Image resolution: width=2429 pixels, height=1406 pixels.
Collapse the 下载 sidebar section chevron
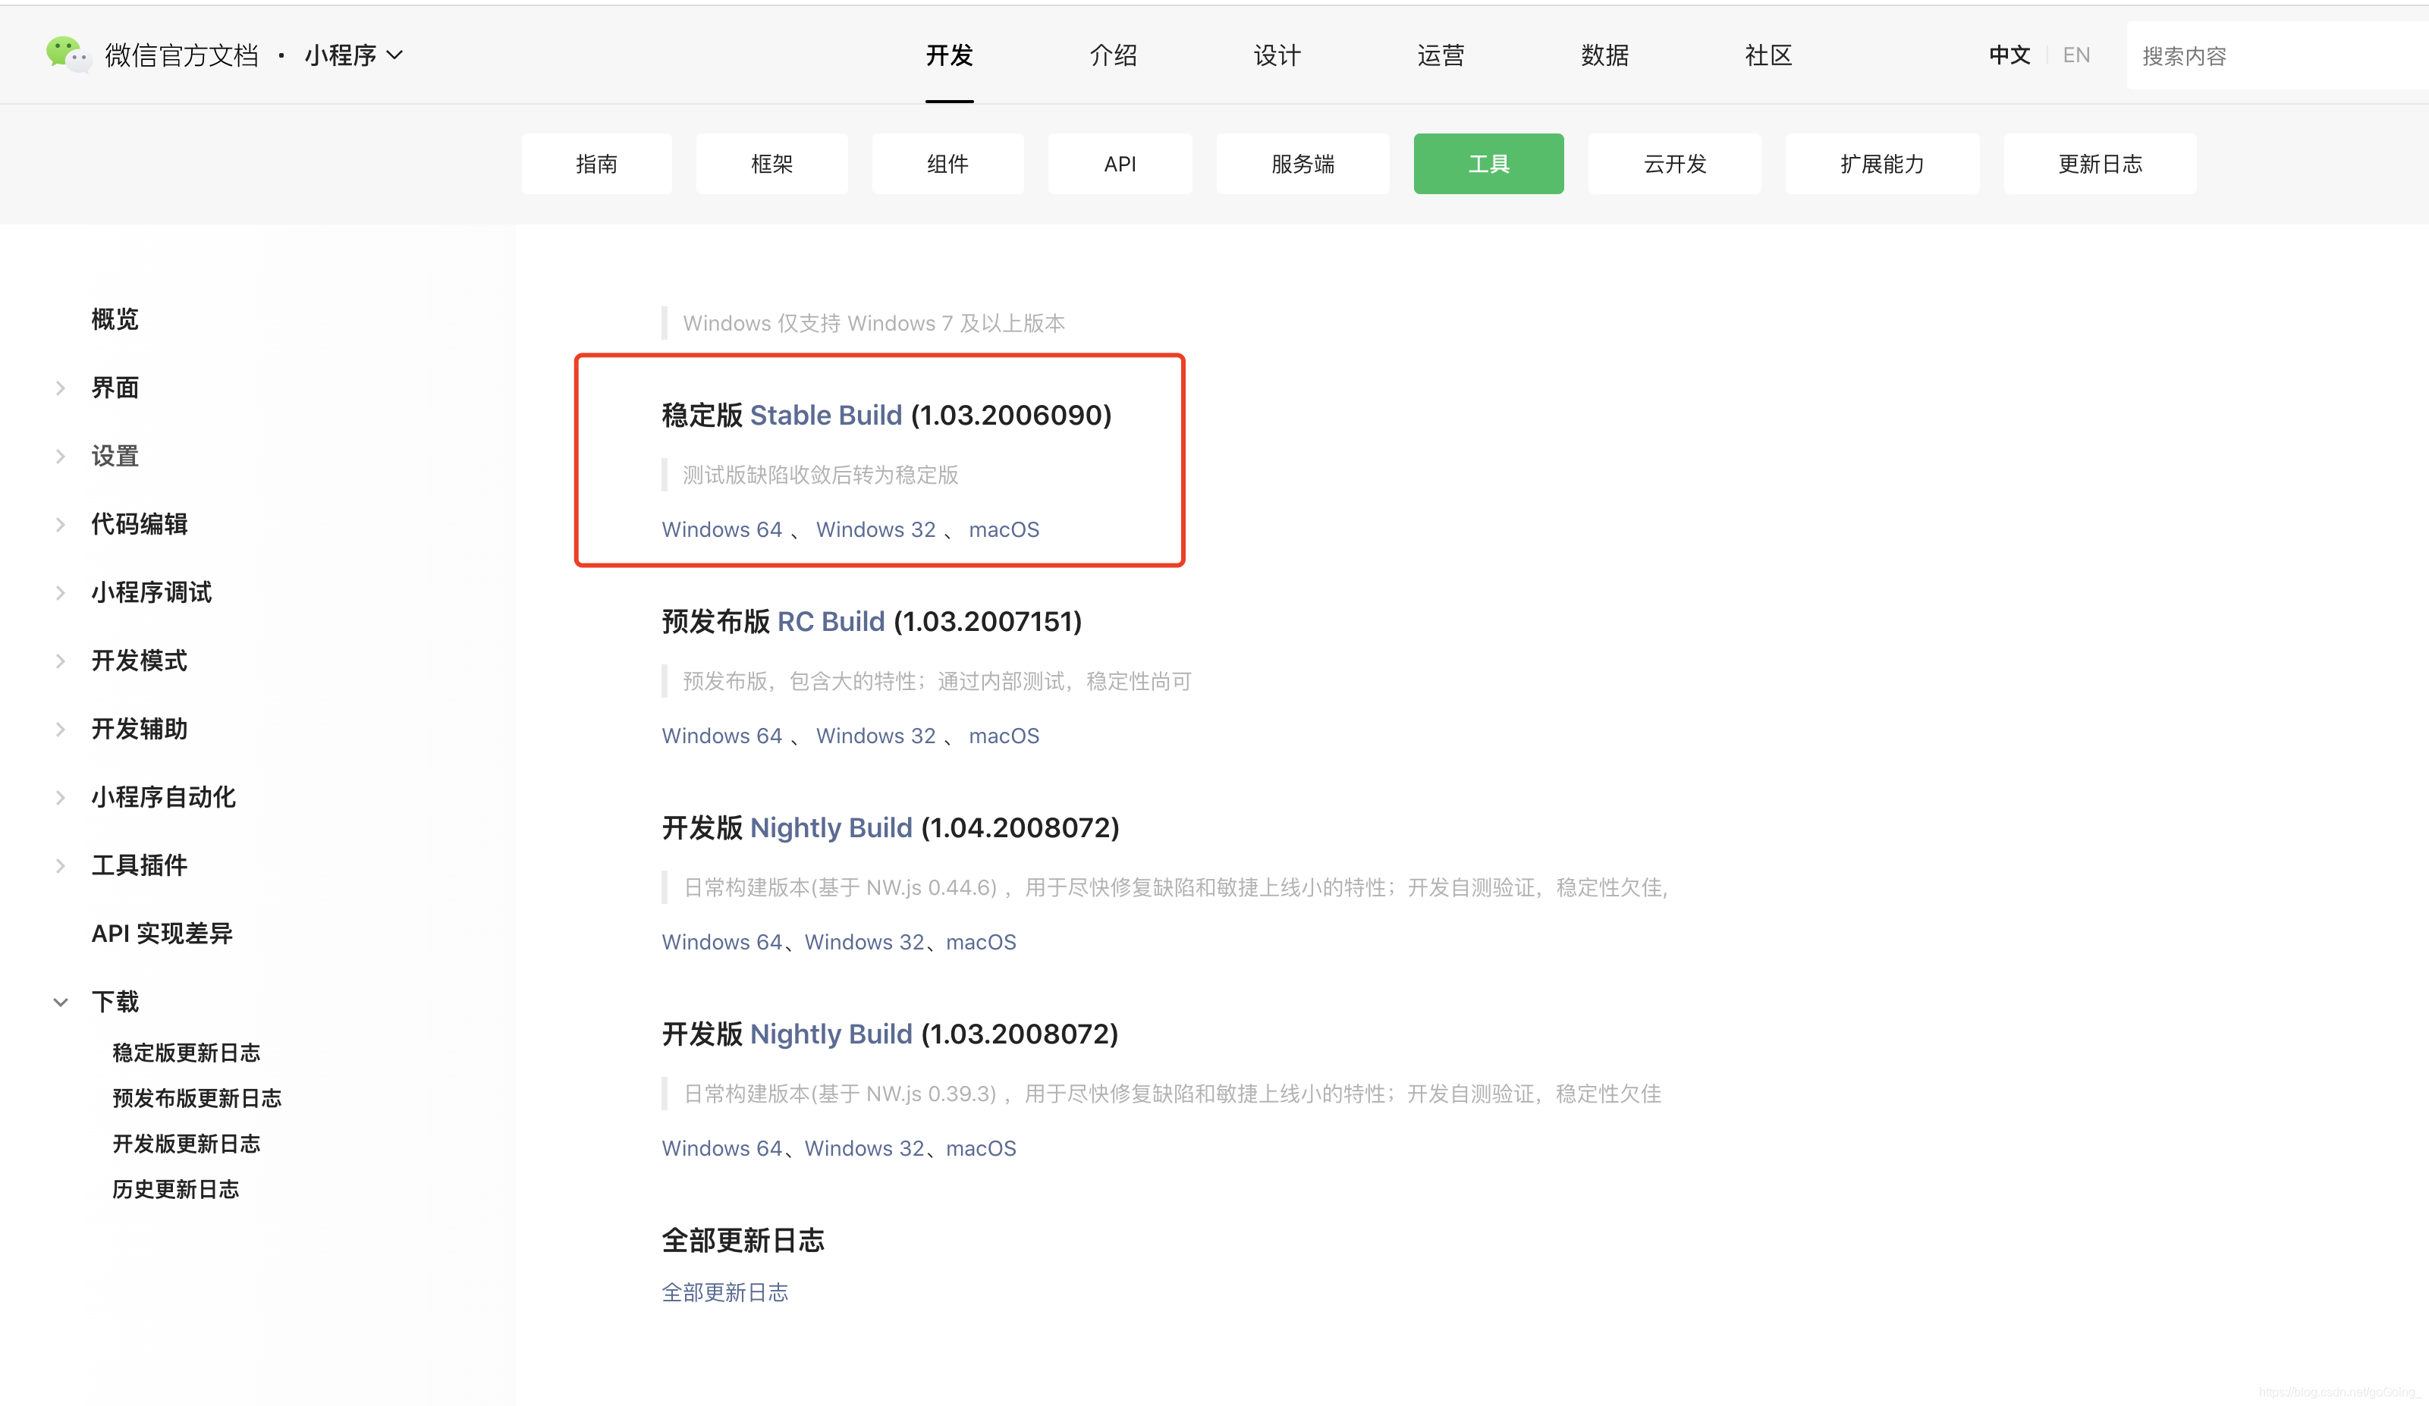pyautogui.click(x=61, y=1003)
